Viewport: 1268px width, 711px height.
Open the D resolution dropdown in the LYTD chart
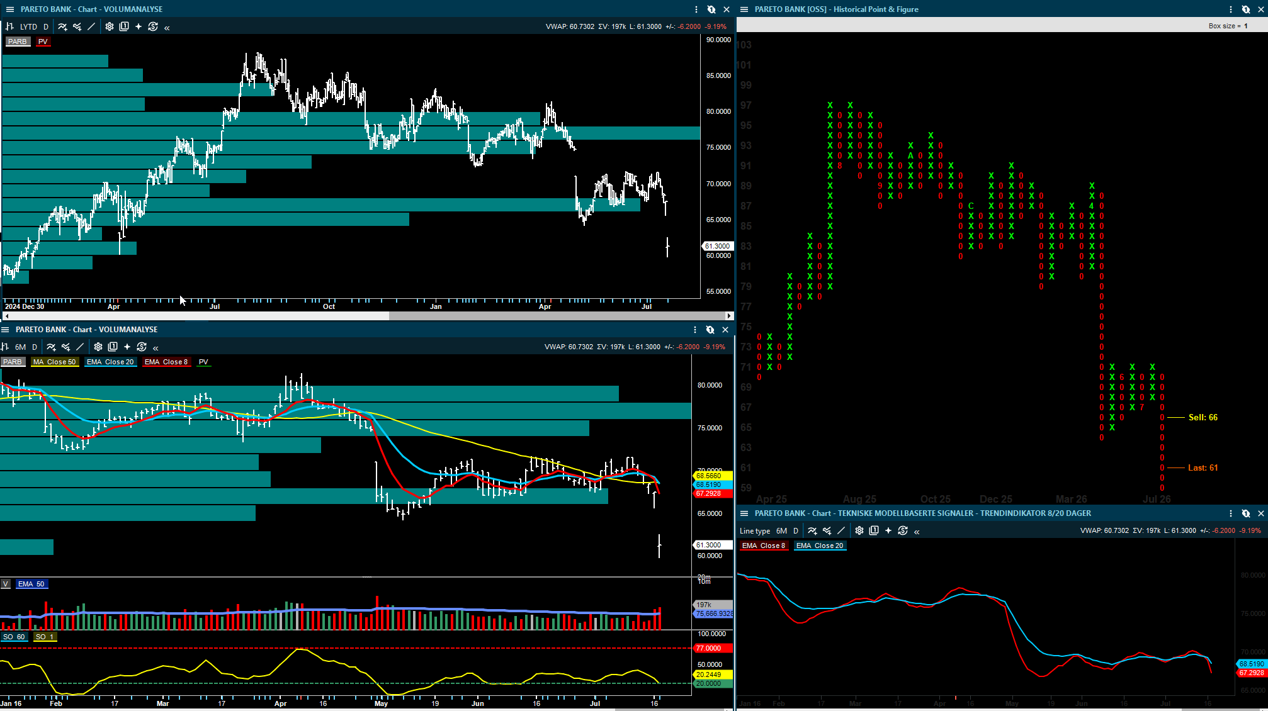coord(46,26)
